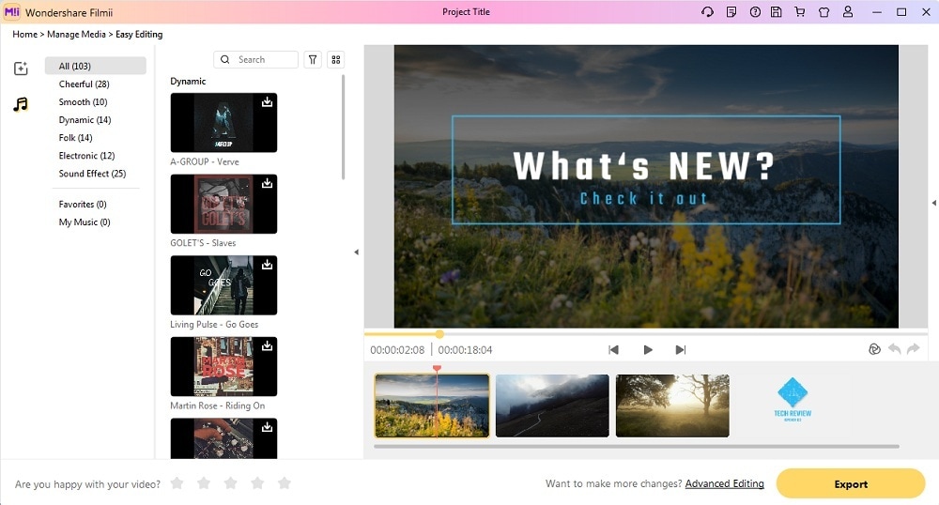Click the total duration 00:00:18:04

point(466,350)
